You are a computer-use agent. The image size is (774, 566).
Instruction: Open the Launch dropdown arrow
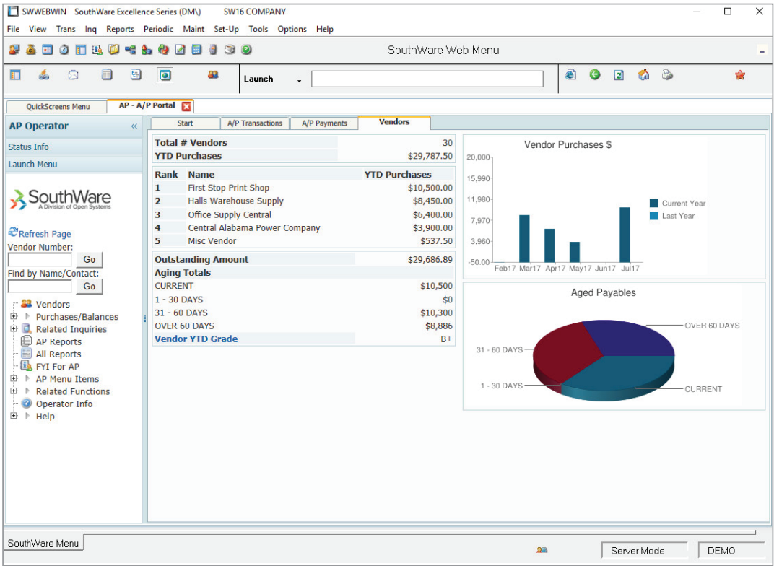(x=299, y=80)
